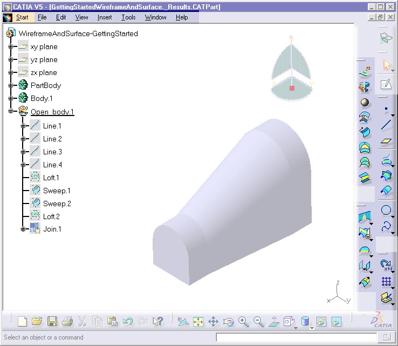
Task: Collapse the Open_body.1 tree node
Action: click(x=10, y=112)
